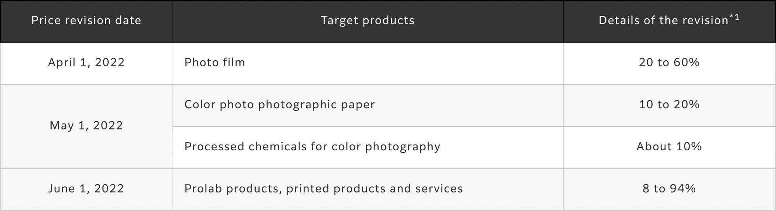Click the "Photo film" product cell
The width and height of the screenshot is (776, 211).
point(215,63)
